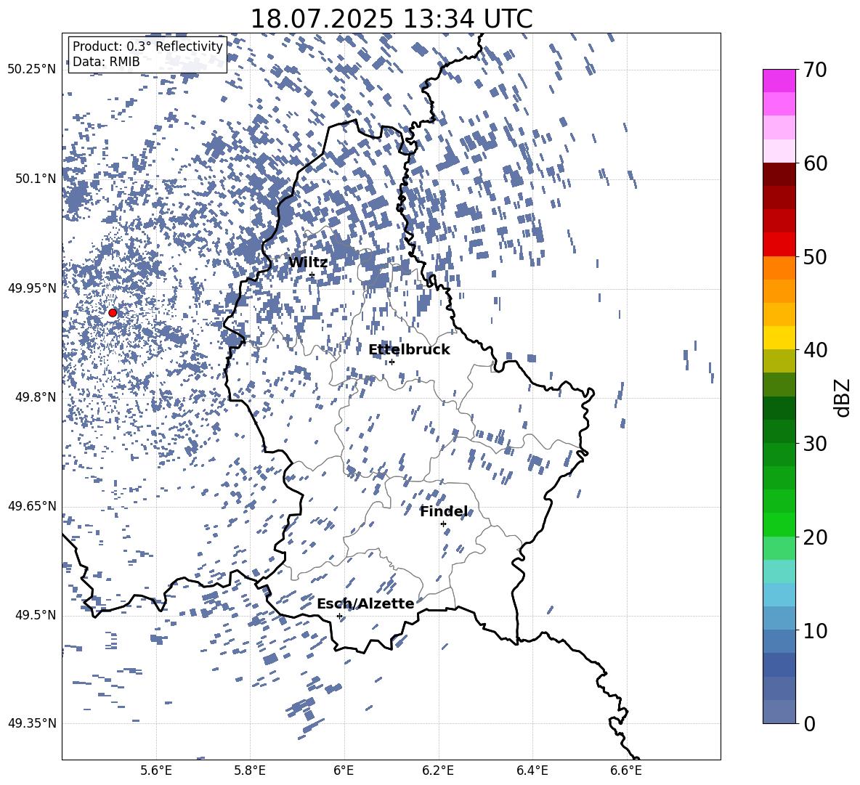Click the Data: RMIB text

tap(106, 62)
